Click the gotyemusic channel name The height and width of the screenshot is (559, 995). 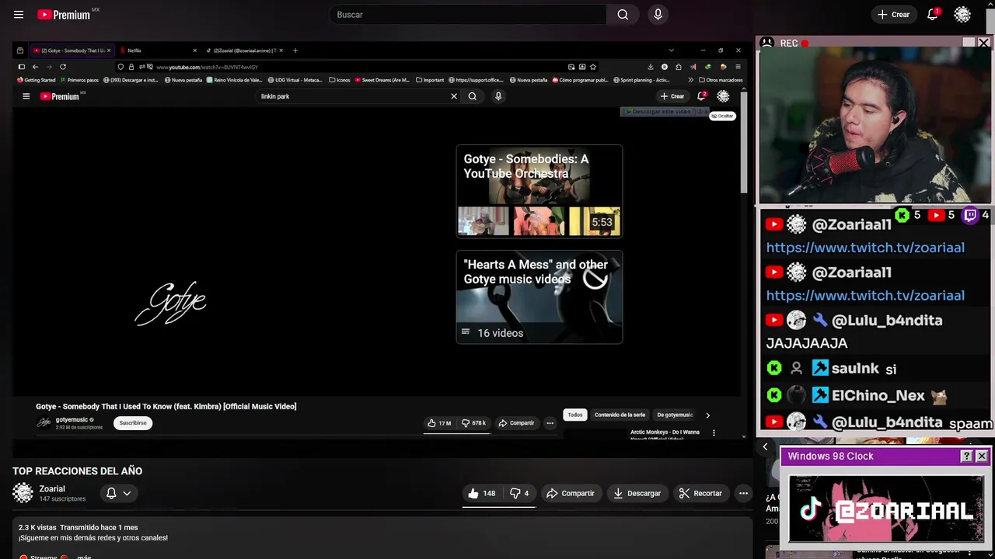[x=72, y=420]
